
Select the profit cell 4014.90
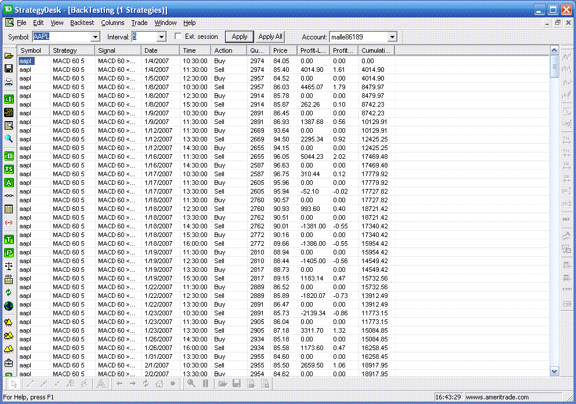(x=312, y=70)
